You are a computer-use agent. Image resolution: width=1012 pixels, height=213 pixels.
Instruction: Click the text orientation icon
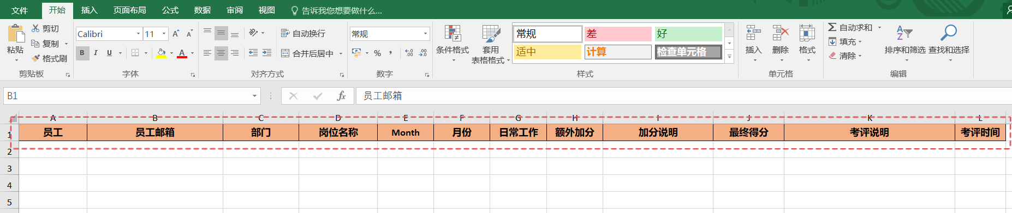pyautogui.click(x=253, y=33)
